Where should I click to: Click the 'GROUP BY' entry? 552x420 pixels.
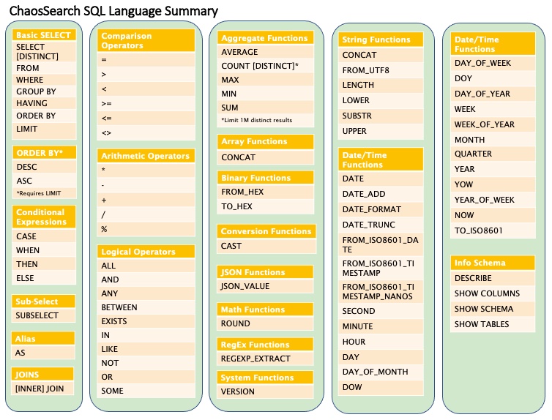coord(44,91)
